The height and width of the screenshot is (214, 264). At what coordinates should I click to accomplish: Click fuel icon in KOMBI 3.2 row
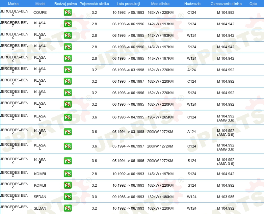click(68, 185)
